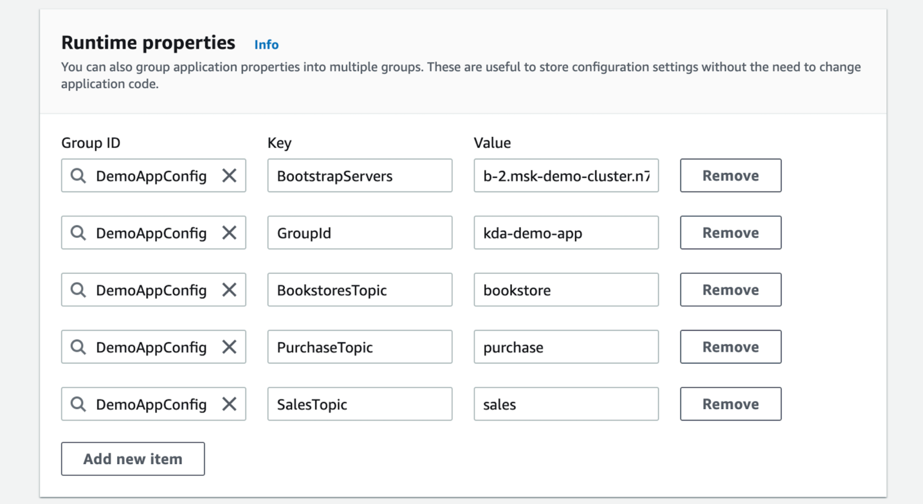The image size is (923, 504).
Task: Open the Info link beside Runtime properties
Action: coord(266,44)
